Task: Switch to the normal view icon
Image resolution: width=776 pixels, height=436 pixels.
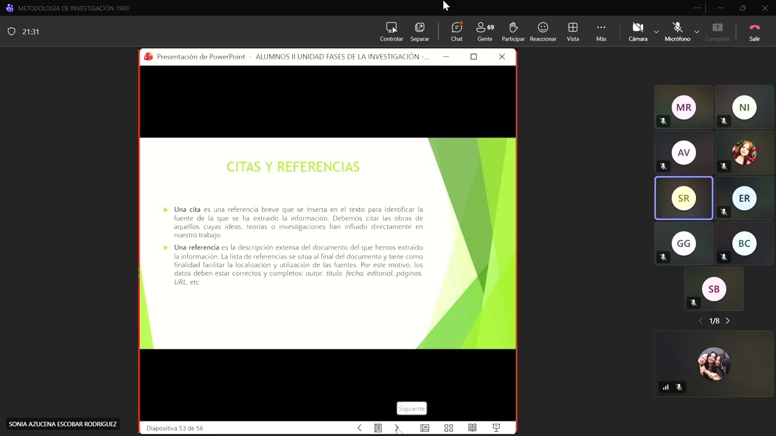Action: tap(424, 428)
